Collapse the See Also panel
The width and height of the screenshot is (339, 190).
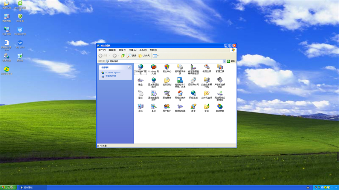[x=129, y=68]
